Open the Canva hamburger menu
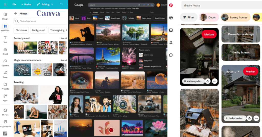Screen dimensions: 262x137 click(5, 4)
